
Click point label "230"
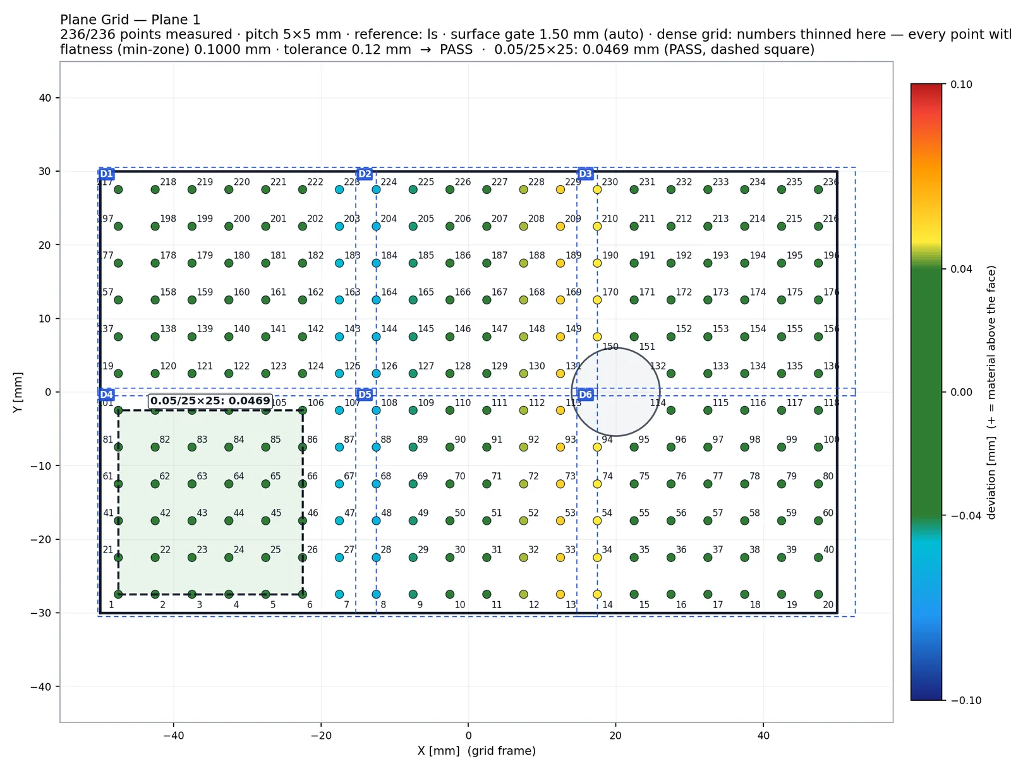pos(610,182)
